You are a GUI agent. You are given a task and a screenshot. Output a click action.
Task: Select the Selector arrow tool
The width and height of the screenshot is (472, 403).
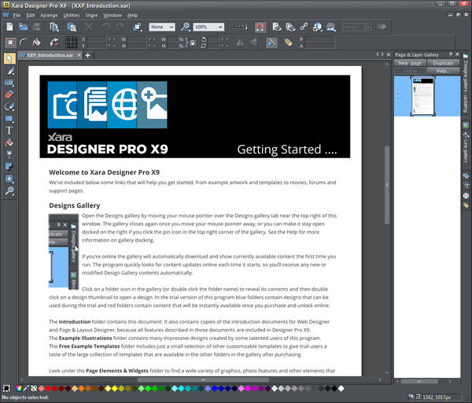point(9,58)
